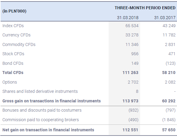Select the 11 346 Commodity CFDs value
This screenshot has height=137, width=177.
tap(132, 44)
